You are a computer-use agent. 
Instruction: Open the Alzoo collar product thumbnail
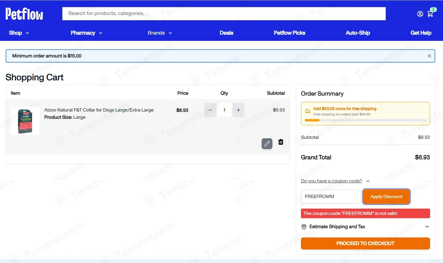click(25, 121)
